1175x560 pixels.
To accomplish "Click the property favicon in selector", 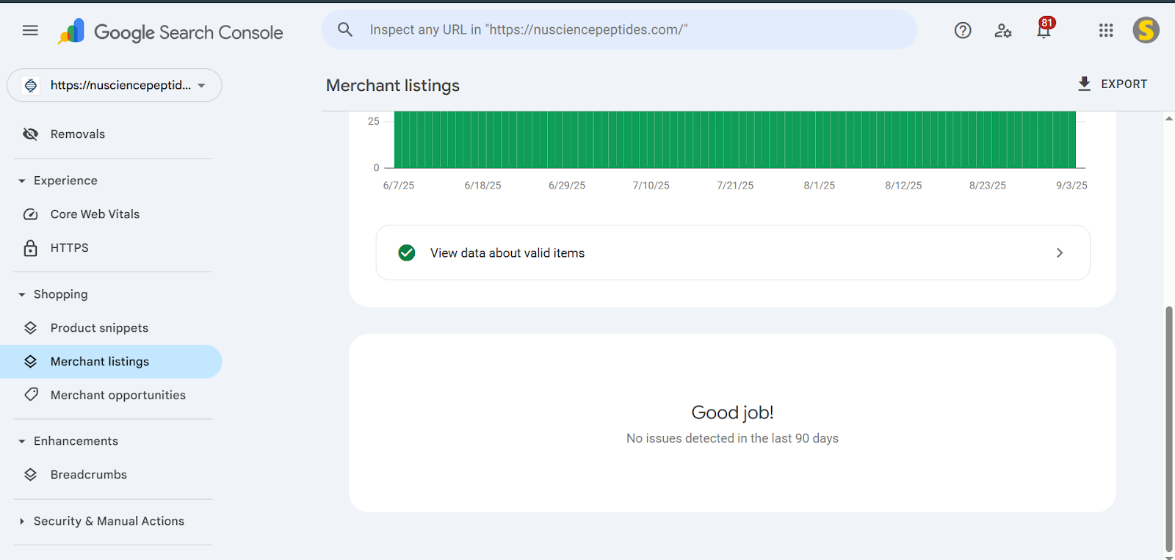I will (x=31, y=85).
